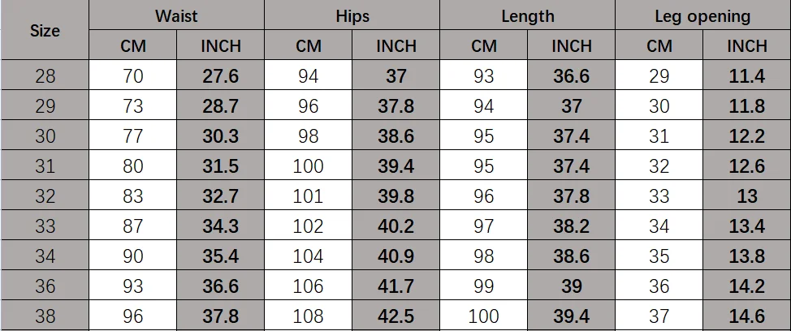This screenshot has height=331, width=791.
Task: Click the length inch value 36.6
Action: [571, 75]
